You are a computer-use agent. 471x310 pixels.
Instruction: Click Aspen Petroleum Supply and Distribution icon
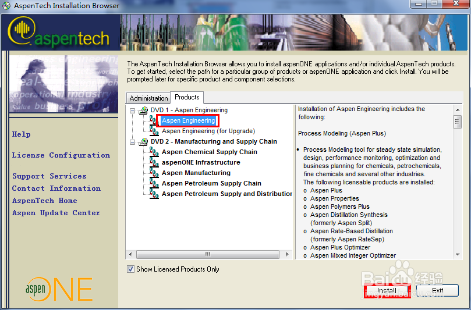click(154, 194)
